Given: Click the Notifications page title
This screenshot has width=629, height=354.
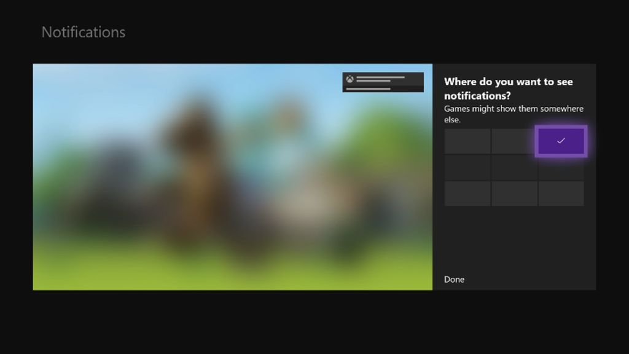Looking at the screenshot, I should point(84,32).
